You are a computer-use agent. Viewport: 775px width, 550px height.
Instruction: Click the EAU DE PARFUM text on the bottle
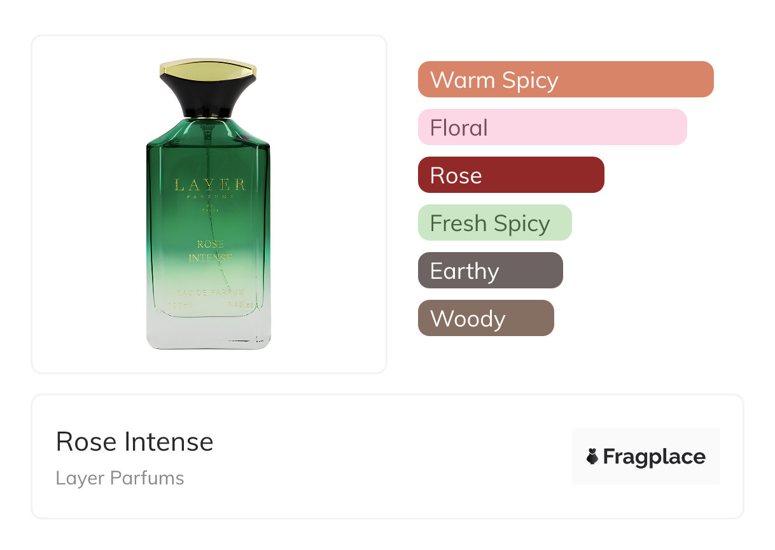210,292
